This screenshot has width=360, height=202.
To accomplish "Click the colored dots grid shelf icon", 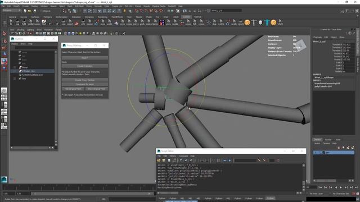I will coord(162,22).
